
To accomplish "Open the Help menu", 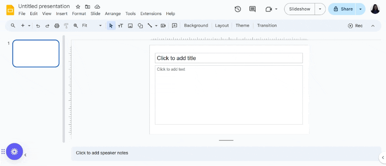I will [x=170, y=14].
